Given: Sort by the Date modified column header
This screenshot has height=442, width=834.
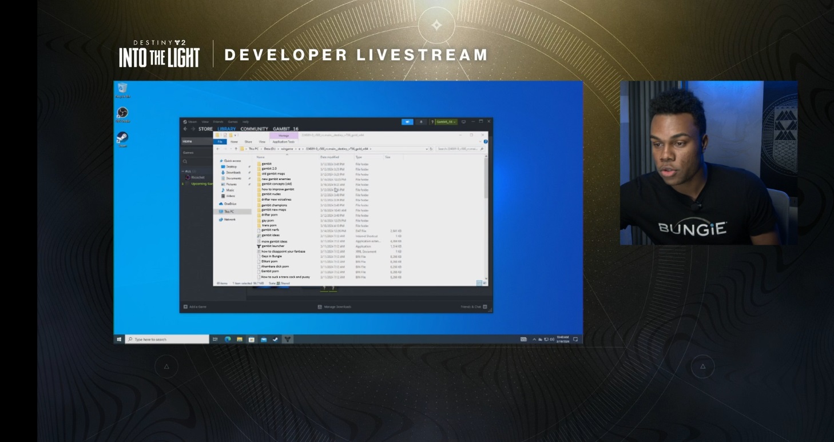Looking at the screenshot, I should (x=329, y=157).
